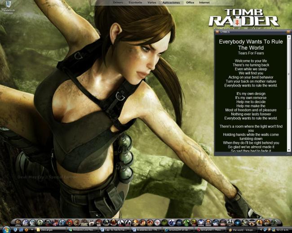Expand hidden system tray icons chevron
Screen dimensions: 292x233
pyautogui.click(x=261, y=230)
